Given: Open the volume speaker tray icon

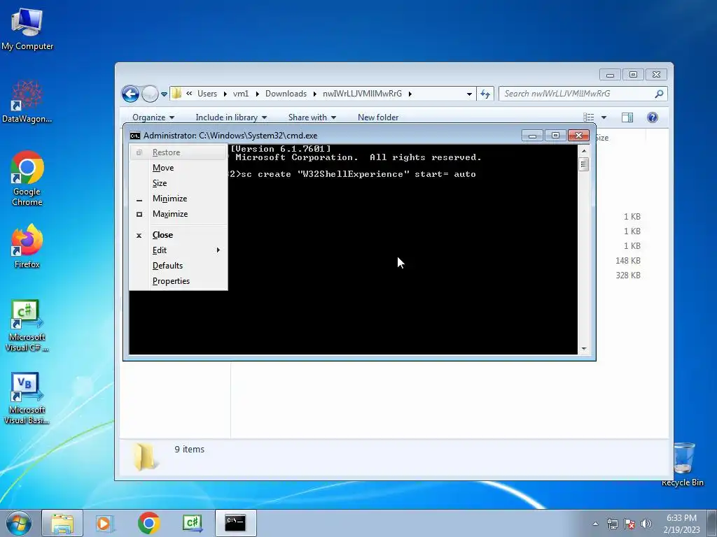Looking at the screenshot, I should coord(646,524).
